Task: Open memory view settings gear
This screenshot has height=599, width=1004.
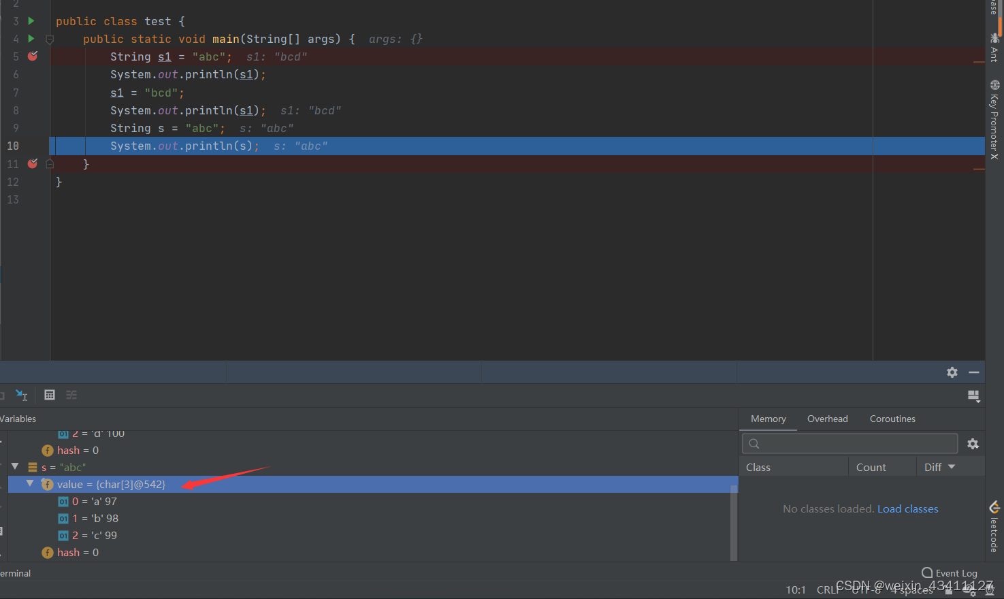Action: pyautogui.click(x=973, y=444)
